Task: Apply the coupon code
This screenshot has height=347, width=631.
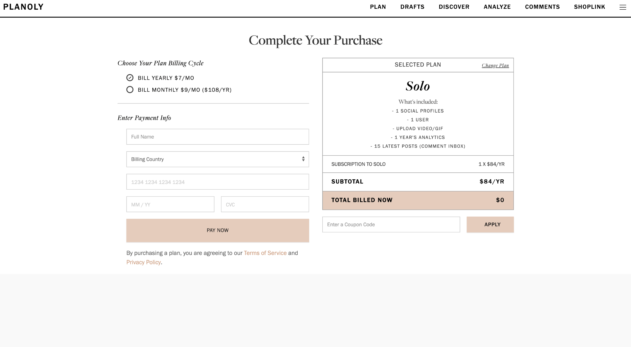Action: pos(490,224)
